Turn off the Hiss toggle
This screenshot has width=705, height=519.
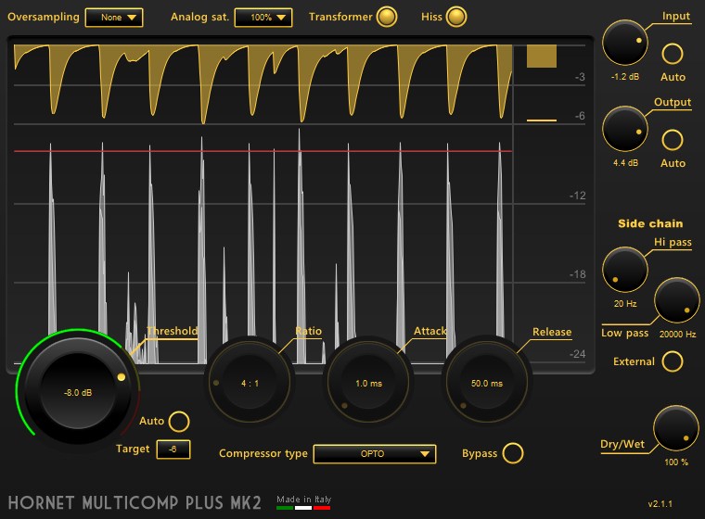pyautogui.click(x=456, y=17)
